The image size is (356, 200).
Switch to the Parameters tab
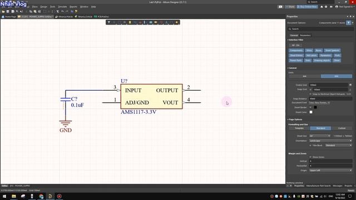coord(305,36)
